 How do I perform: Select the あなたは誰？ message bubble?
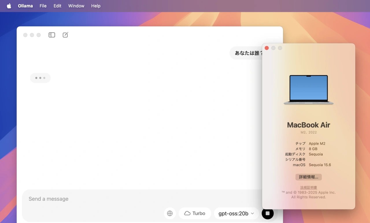click(x=248, y=53)
